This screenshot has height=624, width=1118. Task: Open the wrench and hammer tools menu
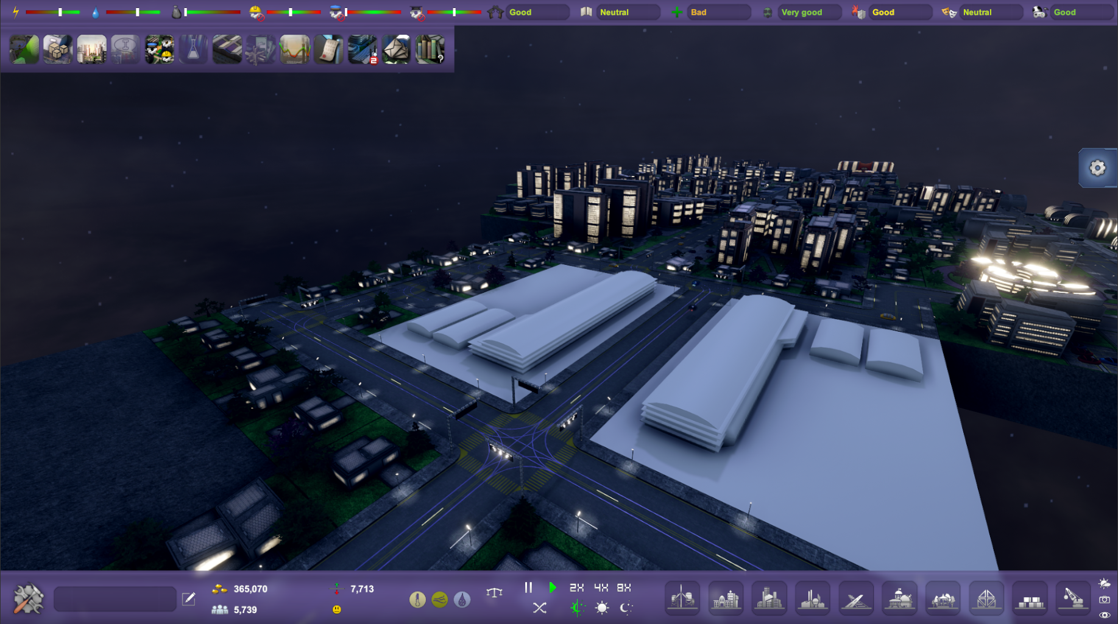point(28,599)
